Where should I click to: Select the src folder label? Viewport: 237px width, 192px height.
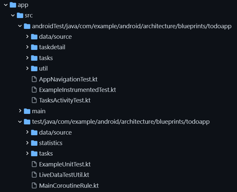[29, 15]
